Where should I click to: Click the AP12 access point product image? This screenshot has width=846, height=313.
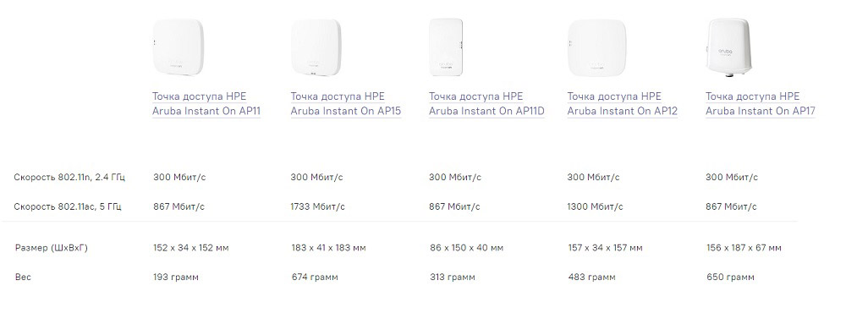pos(596,47)
